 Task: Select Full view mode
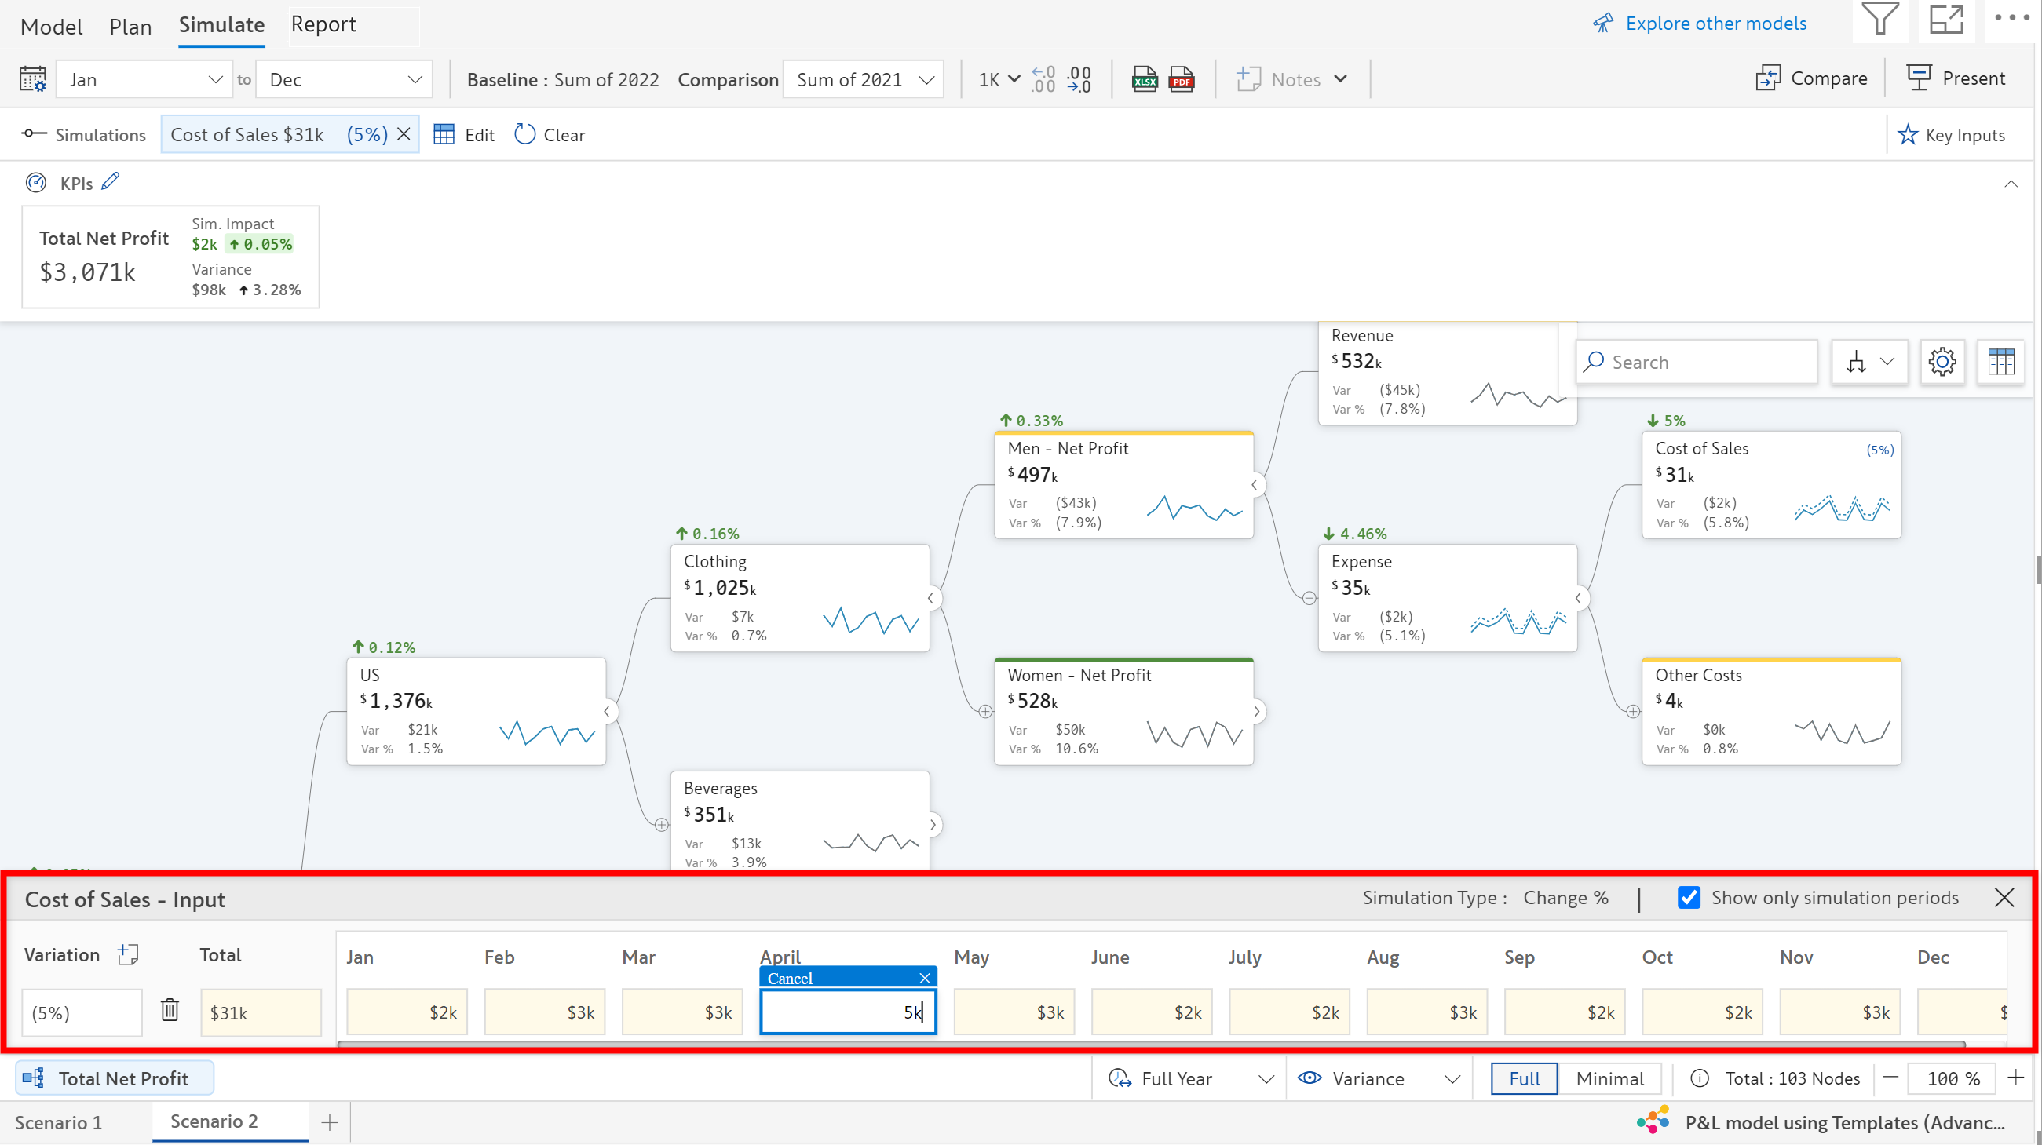click(x=1524, y=1078)
